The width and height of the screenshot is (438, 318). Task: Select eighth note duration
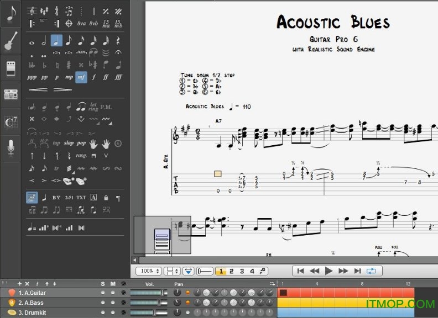(x=69, y=41)
